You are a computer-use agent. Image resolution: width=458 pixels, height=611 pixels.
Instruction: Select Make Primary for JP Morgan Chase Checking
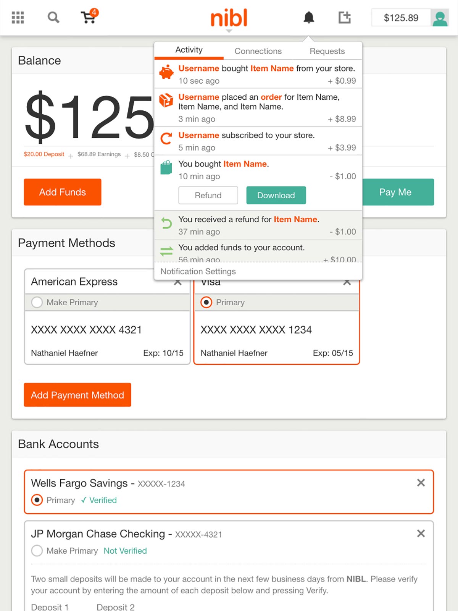coord(37,551)
